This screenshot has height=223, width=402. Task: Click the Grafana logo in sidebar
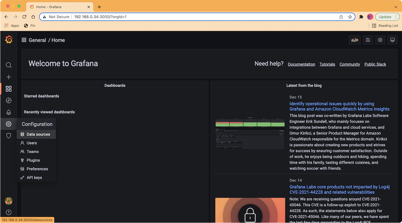(9, 39)
